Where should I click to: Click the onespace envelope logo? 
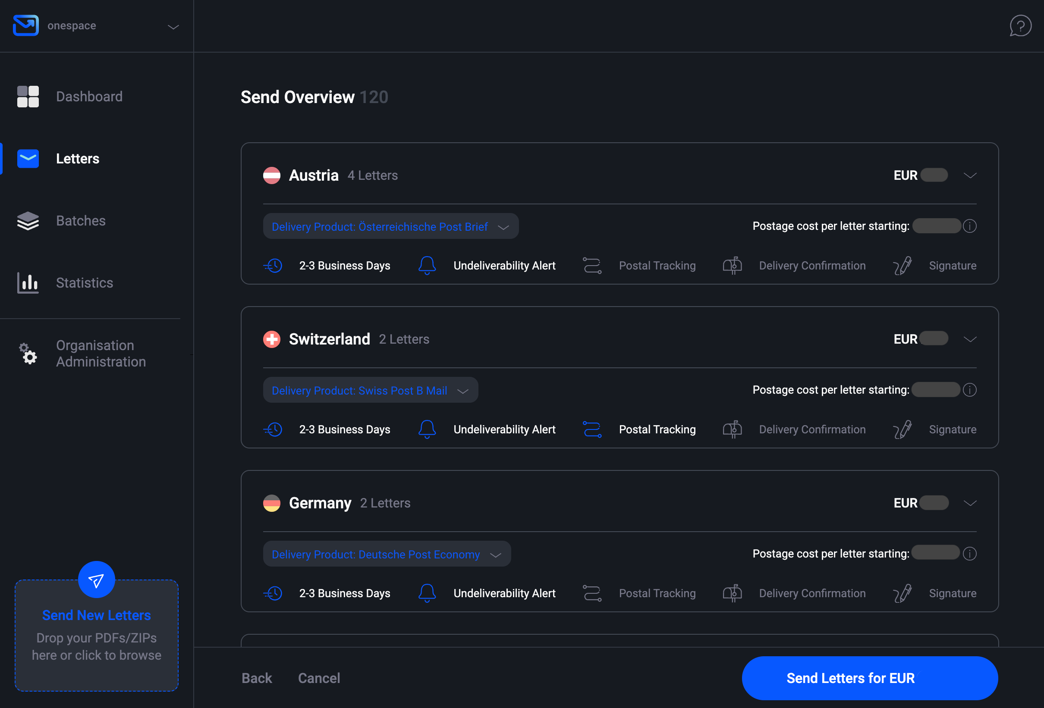25,25
